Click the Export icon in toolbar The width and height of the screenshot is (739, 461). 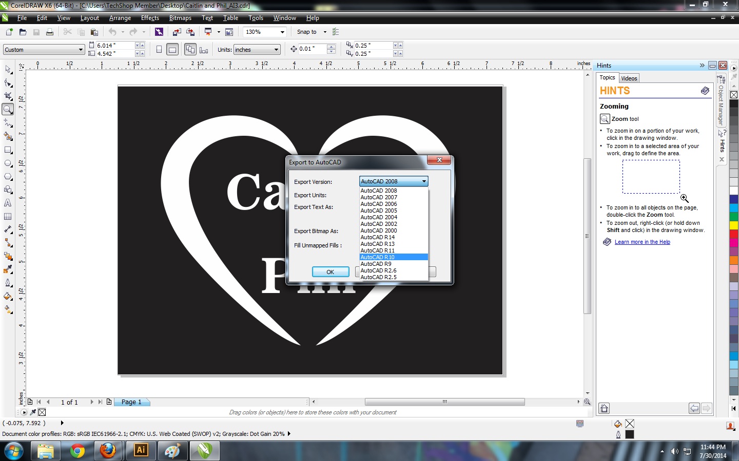190,32
